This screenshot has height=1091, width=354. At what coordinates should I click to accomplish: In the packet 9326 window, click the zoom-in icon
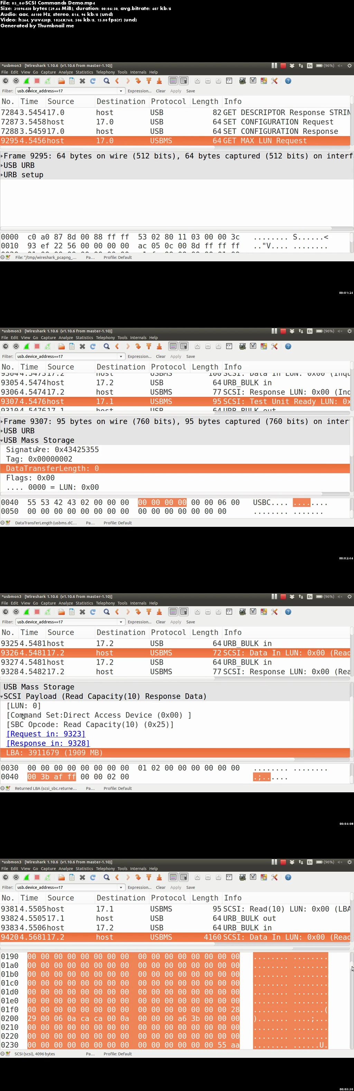(197, 612)
